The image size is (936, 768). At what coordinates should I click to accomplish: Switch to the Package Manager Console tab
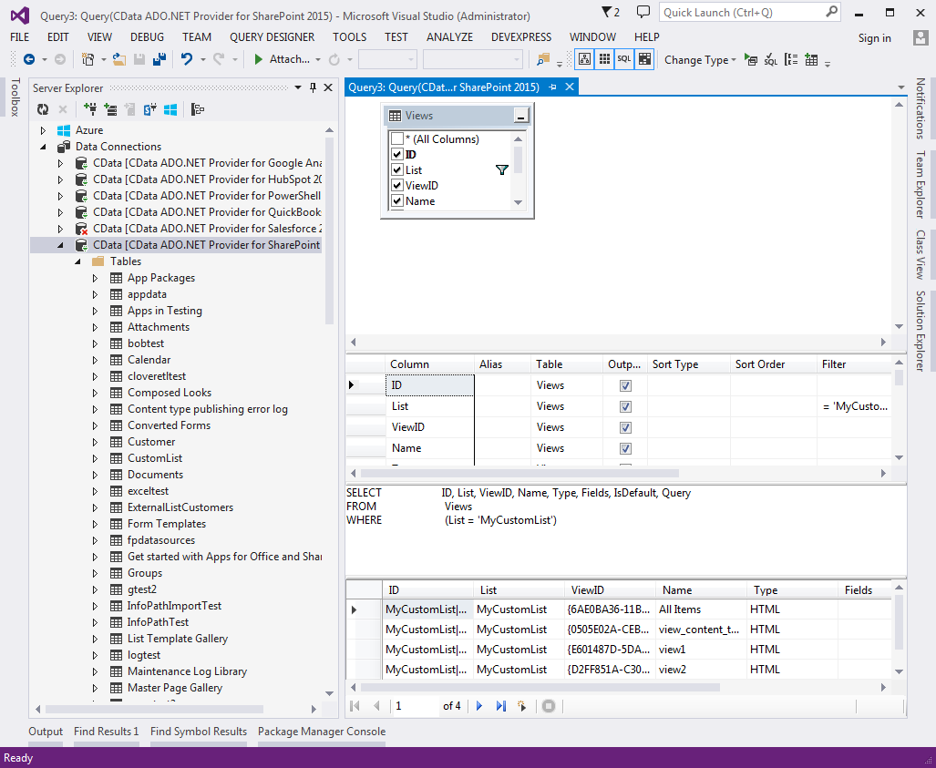tap(322, 732)
